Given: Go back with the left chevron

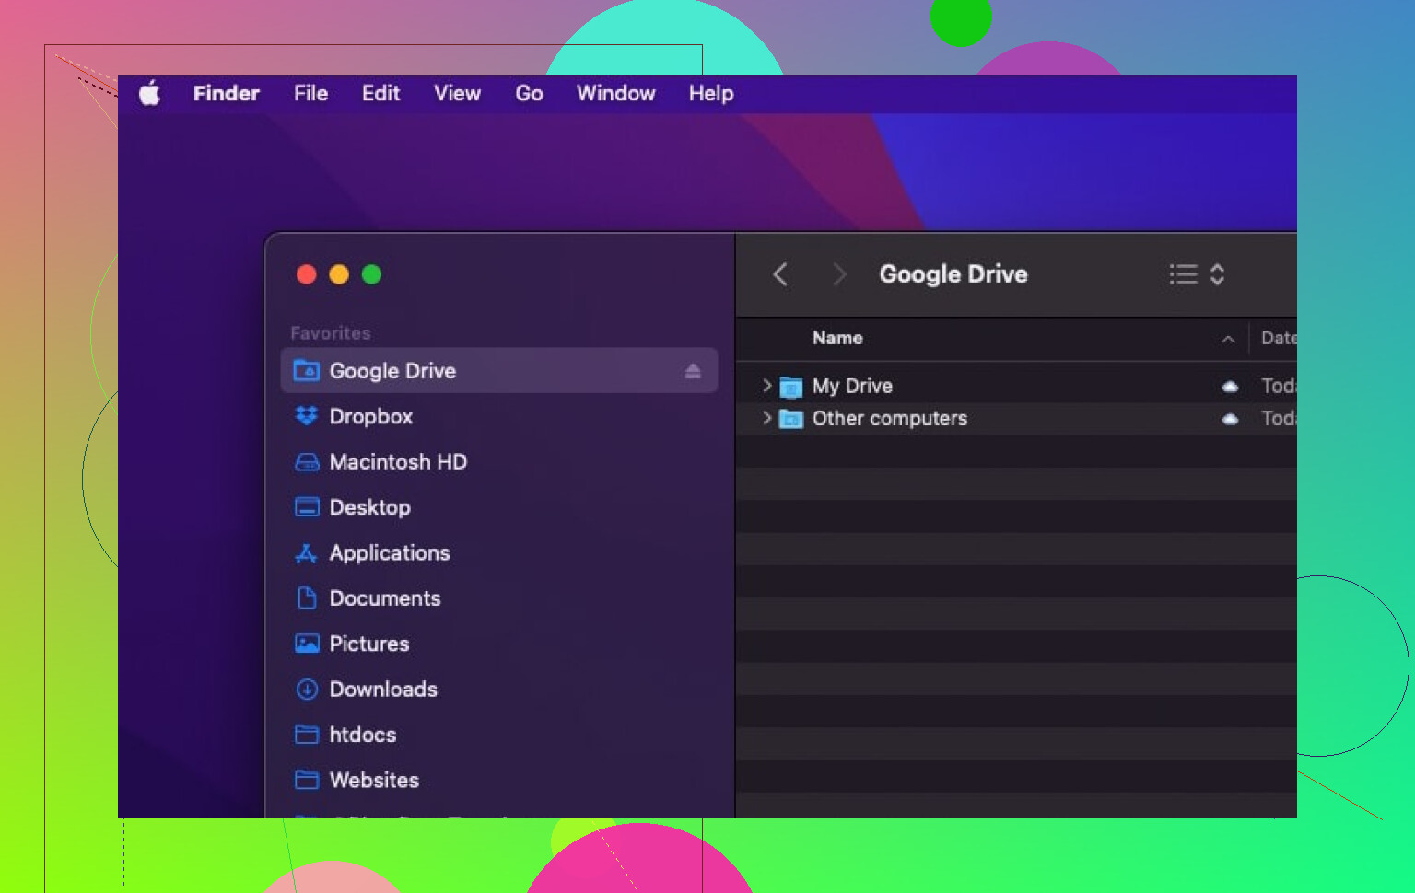Looking at the screenshot, I should click(x=780, y=274).
